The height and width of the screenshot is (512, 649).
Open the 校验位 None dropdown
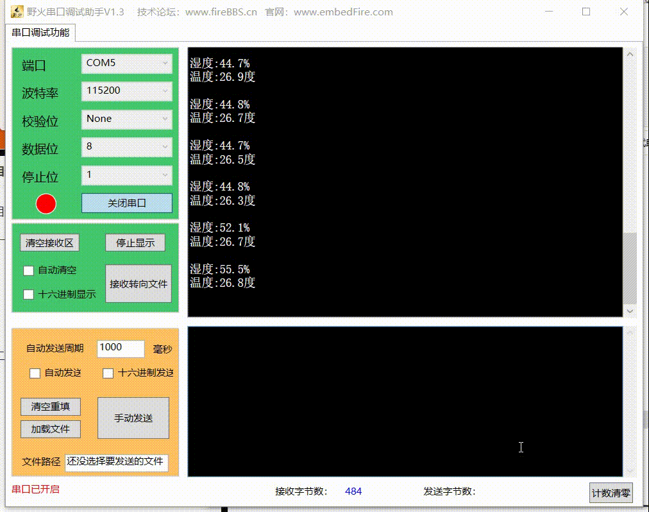(x=126, y=119)
